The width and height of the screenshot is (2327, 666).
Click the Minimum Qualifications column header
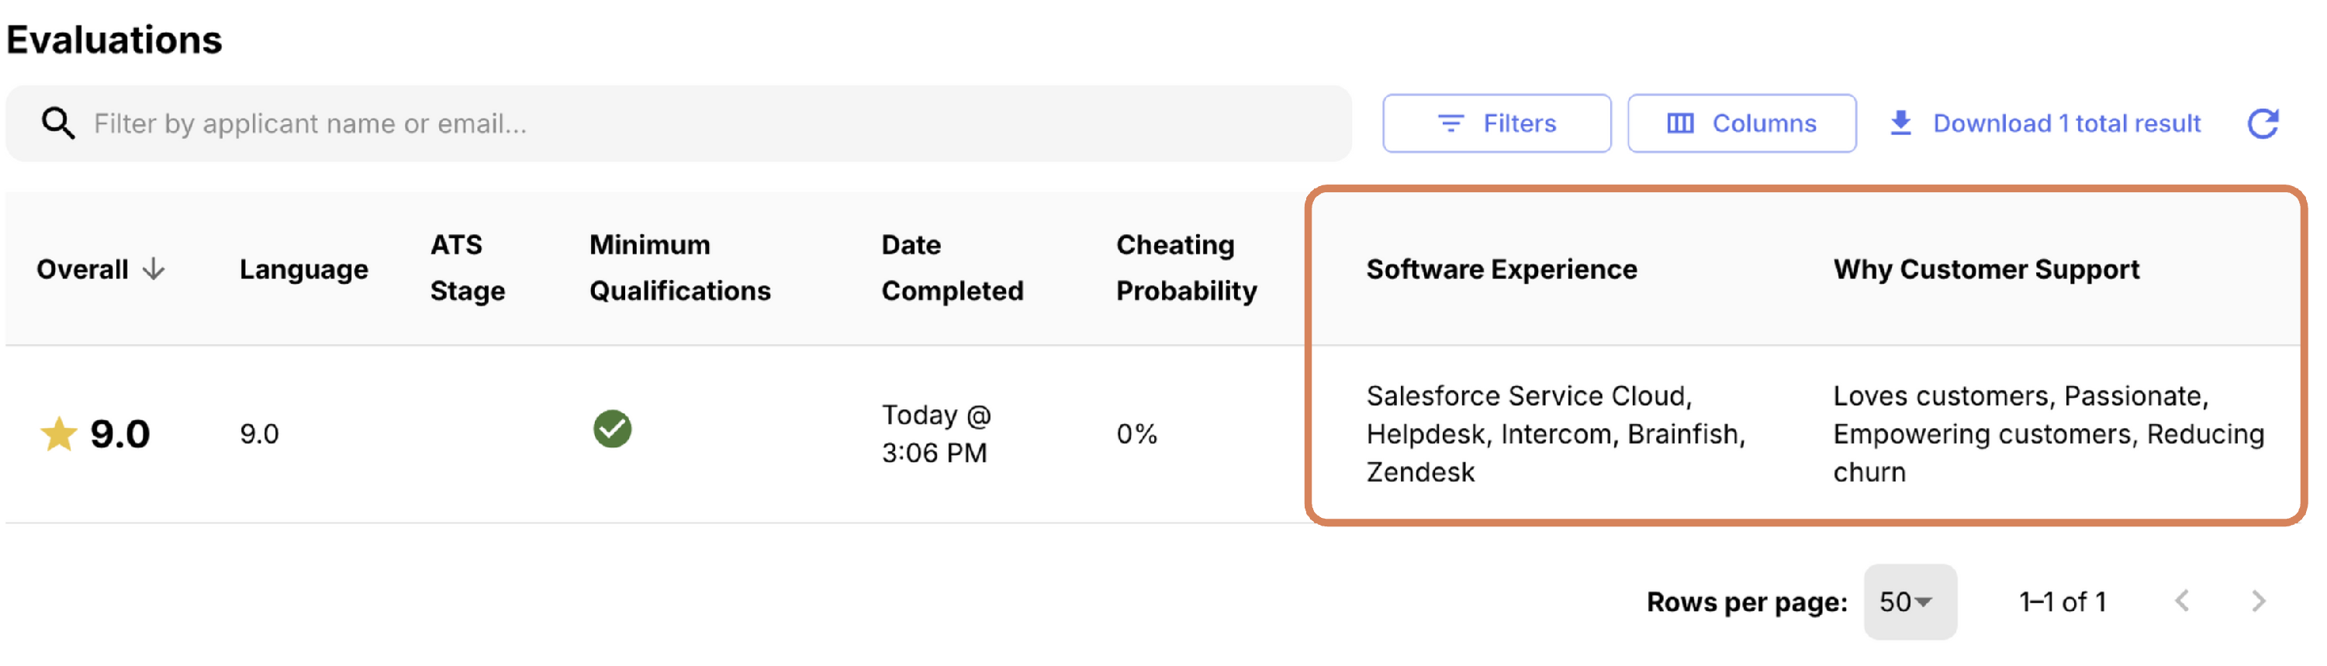679,268
